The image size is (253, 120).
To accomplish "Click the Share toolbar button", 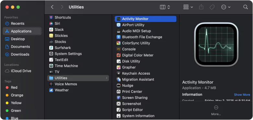I will pyautogui.click(x=201, y=7).
